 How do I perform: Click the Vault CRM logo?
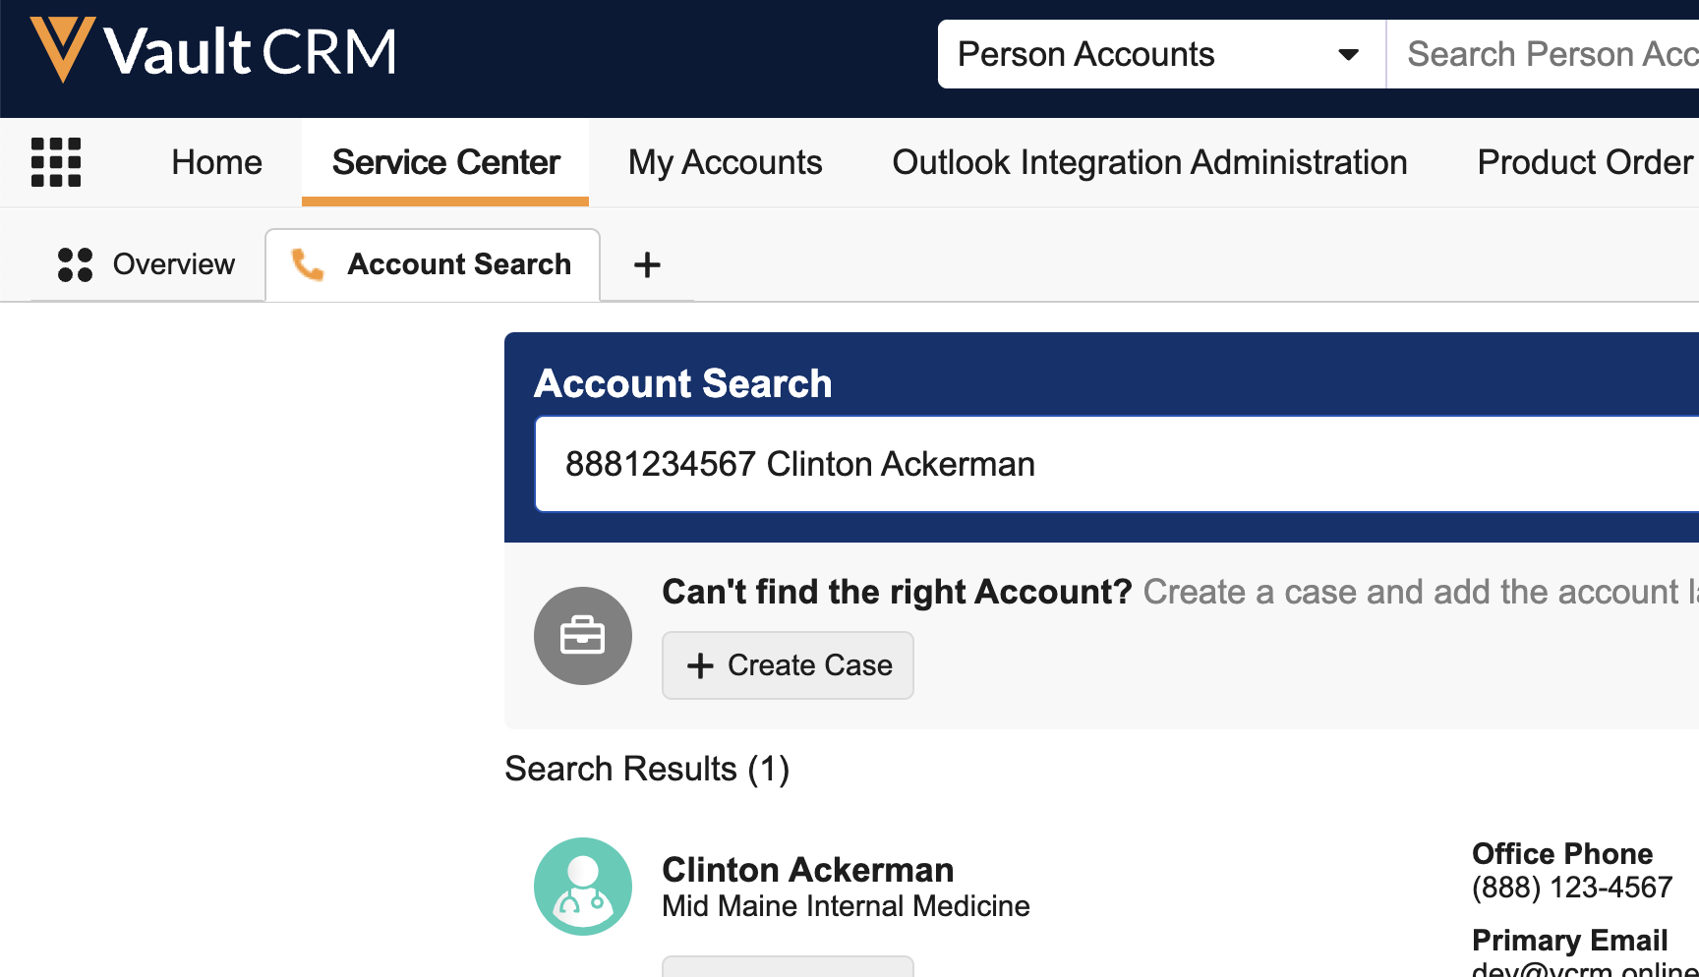point(213,51)
